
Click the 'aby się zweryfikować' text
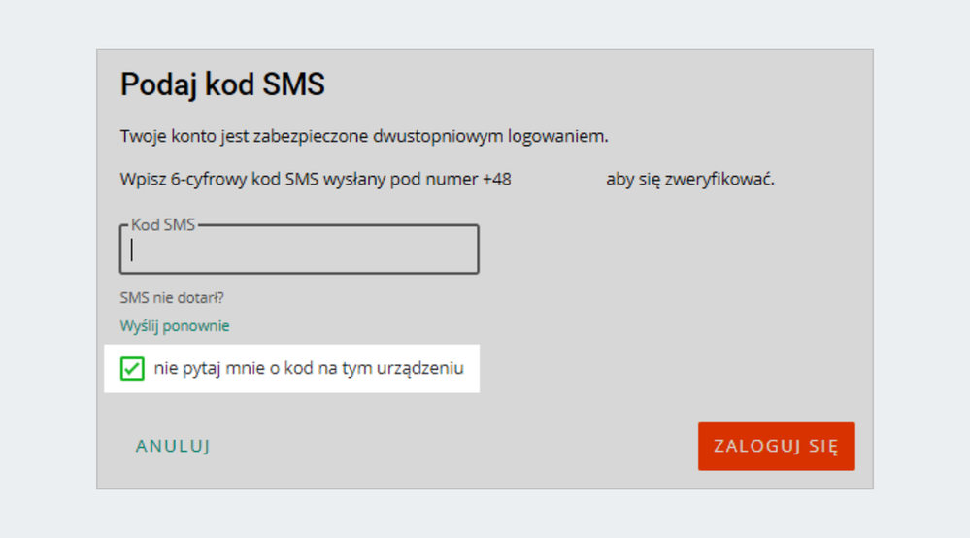coord(690,180)
